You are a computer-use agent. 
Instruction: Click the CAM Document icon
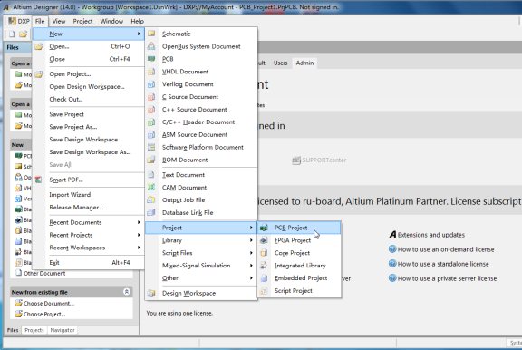151,187
